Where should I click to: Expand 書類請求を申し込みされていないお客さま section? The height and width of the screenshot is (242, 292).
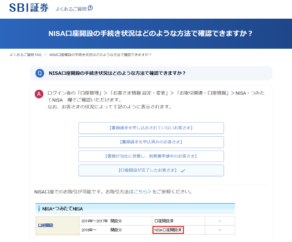point(151,128)
